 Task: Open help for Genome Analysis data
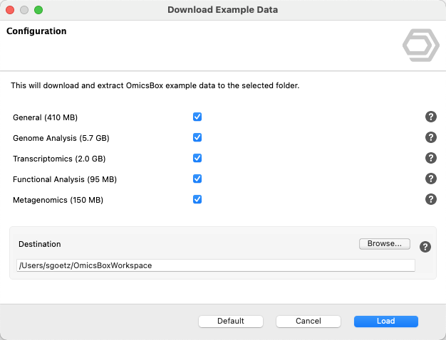pyautogui.click(x=431, y=137)
